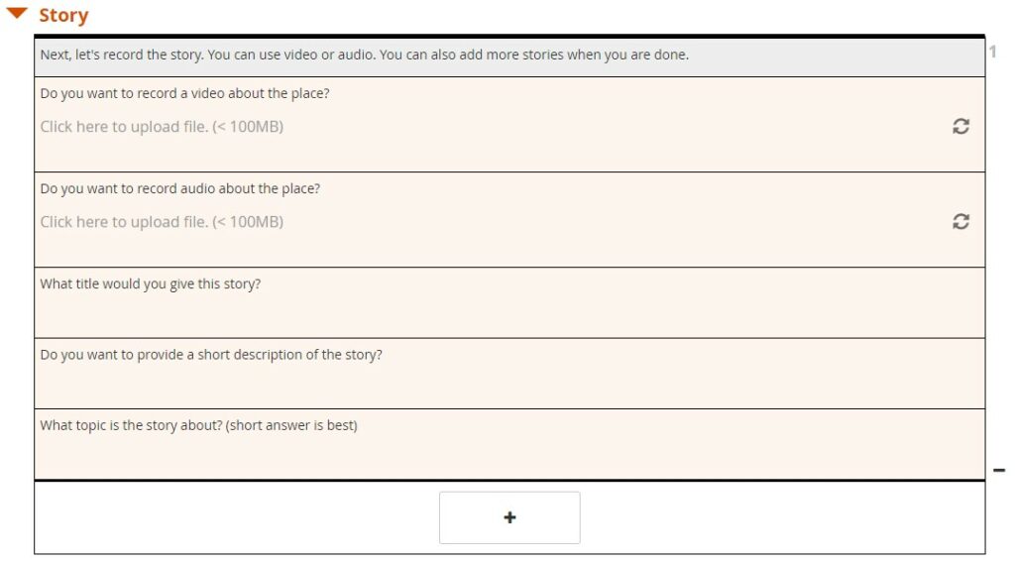Click the Story section heading
Screen dimensions: 1015x563
tap(63, 15)
